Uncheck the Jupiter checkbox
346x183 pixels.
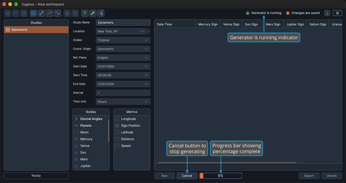point(76,166)
